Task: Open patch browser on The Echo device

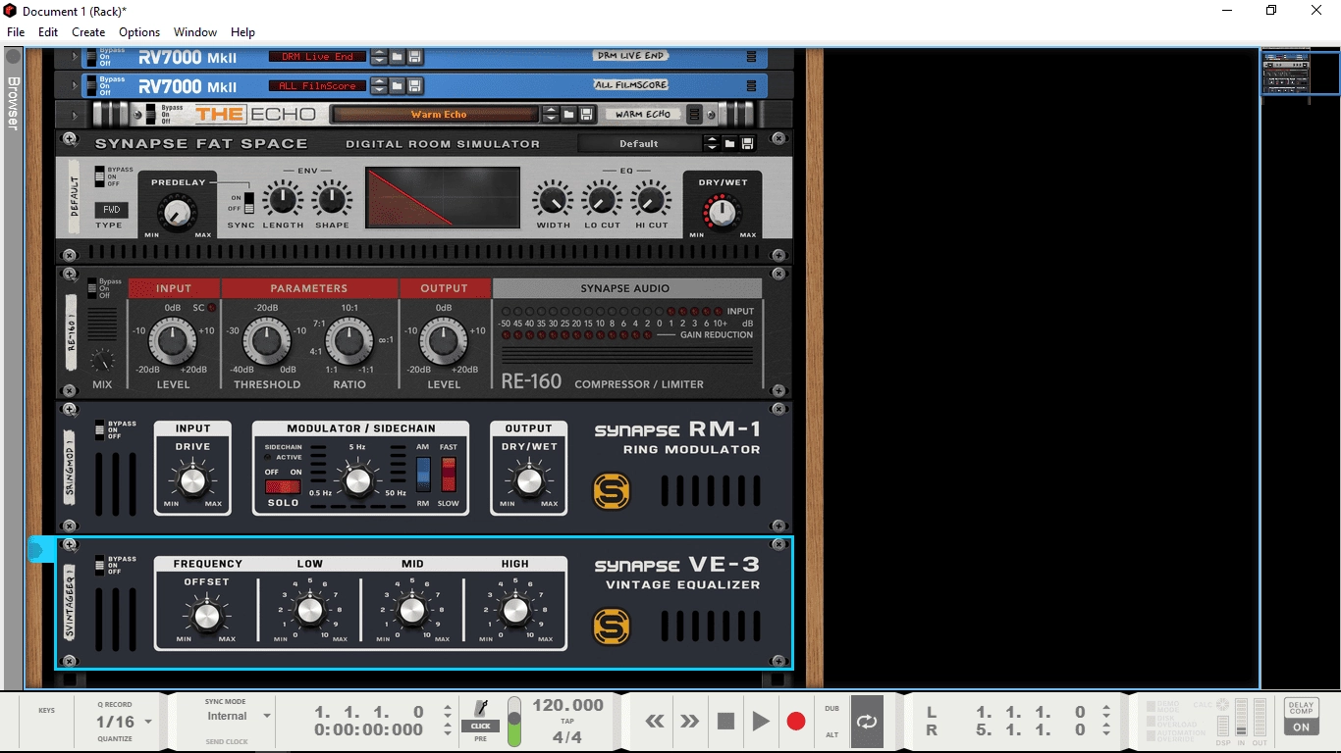Action: point(568,115)
